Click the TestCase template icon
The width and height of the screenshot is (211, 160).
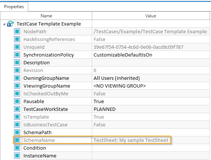pyautogui.click(x=10, y=24)
